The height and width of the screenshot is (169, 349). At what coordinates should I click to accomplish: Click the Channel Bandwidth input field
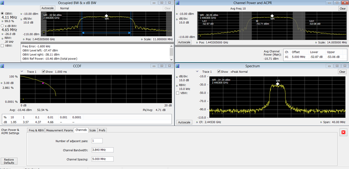click(102, 150)
